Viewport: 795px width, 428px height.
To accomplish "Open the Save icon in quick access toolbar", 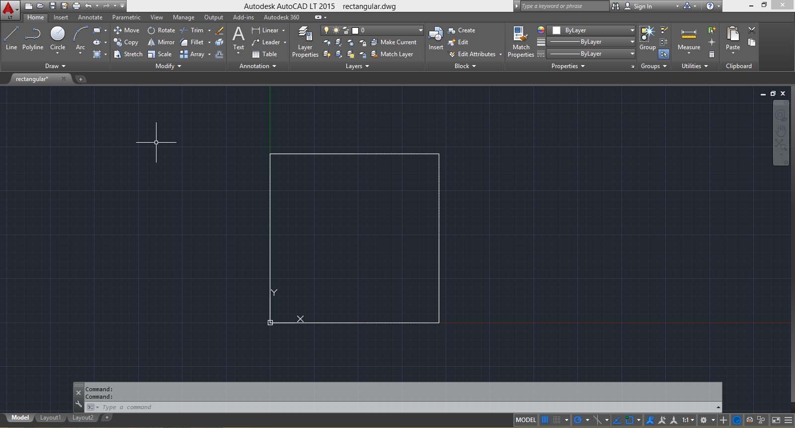I will [x=52, y=6].
